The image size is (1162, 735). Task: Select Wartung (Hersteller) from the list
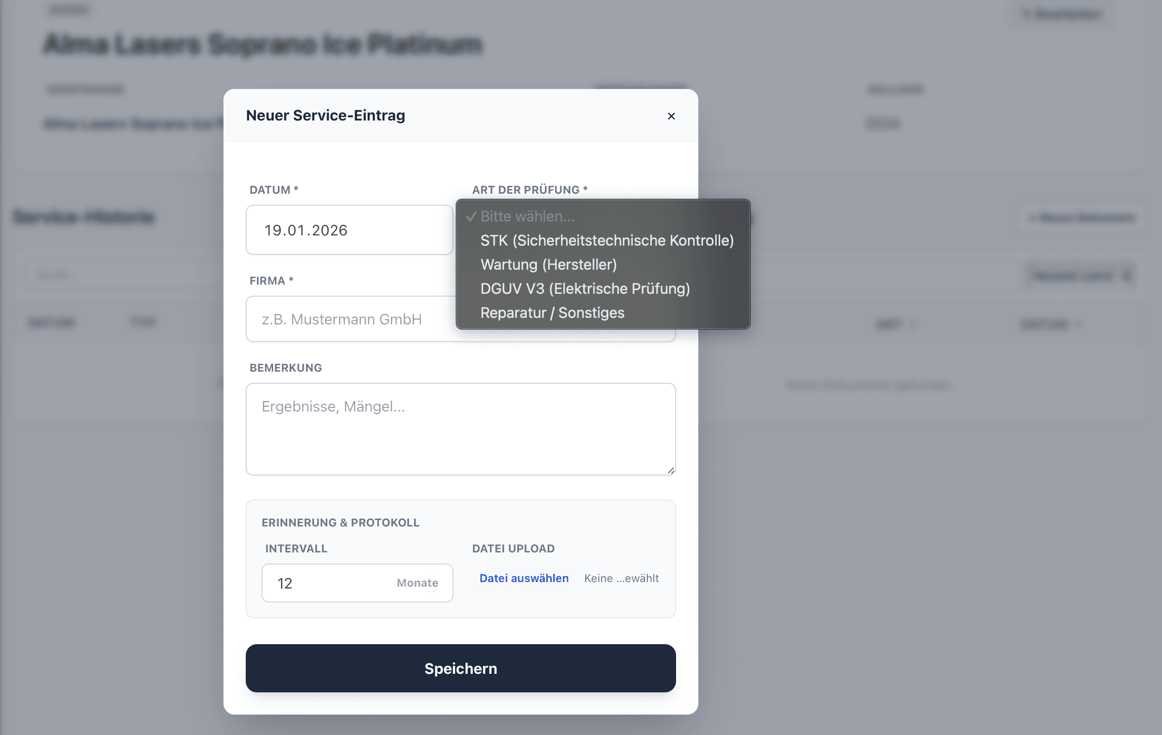pyautogui.click(x=548, y=265)
